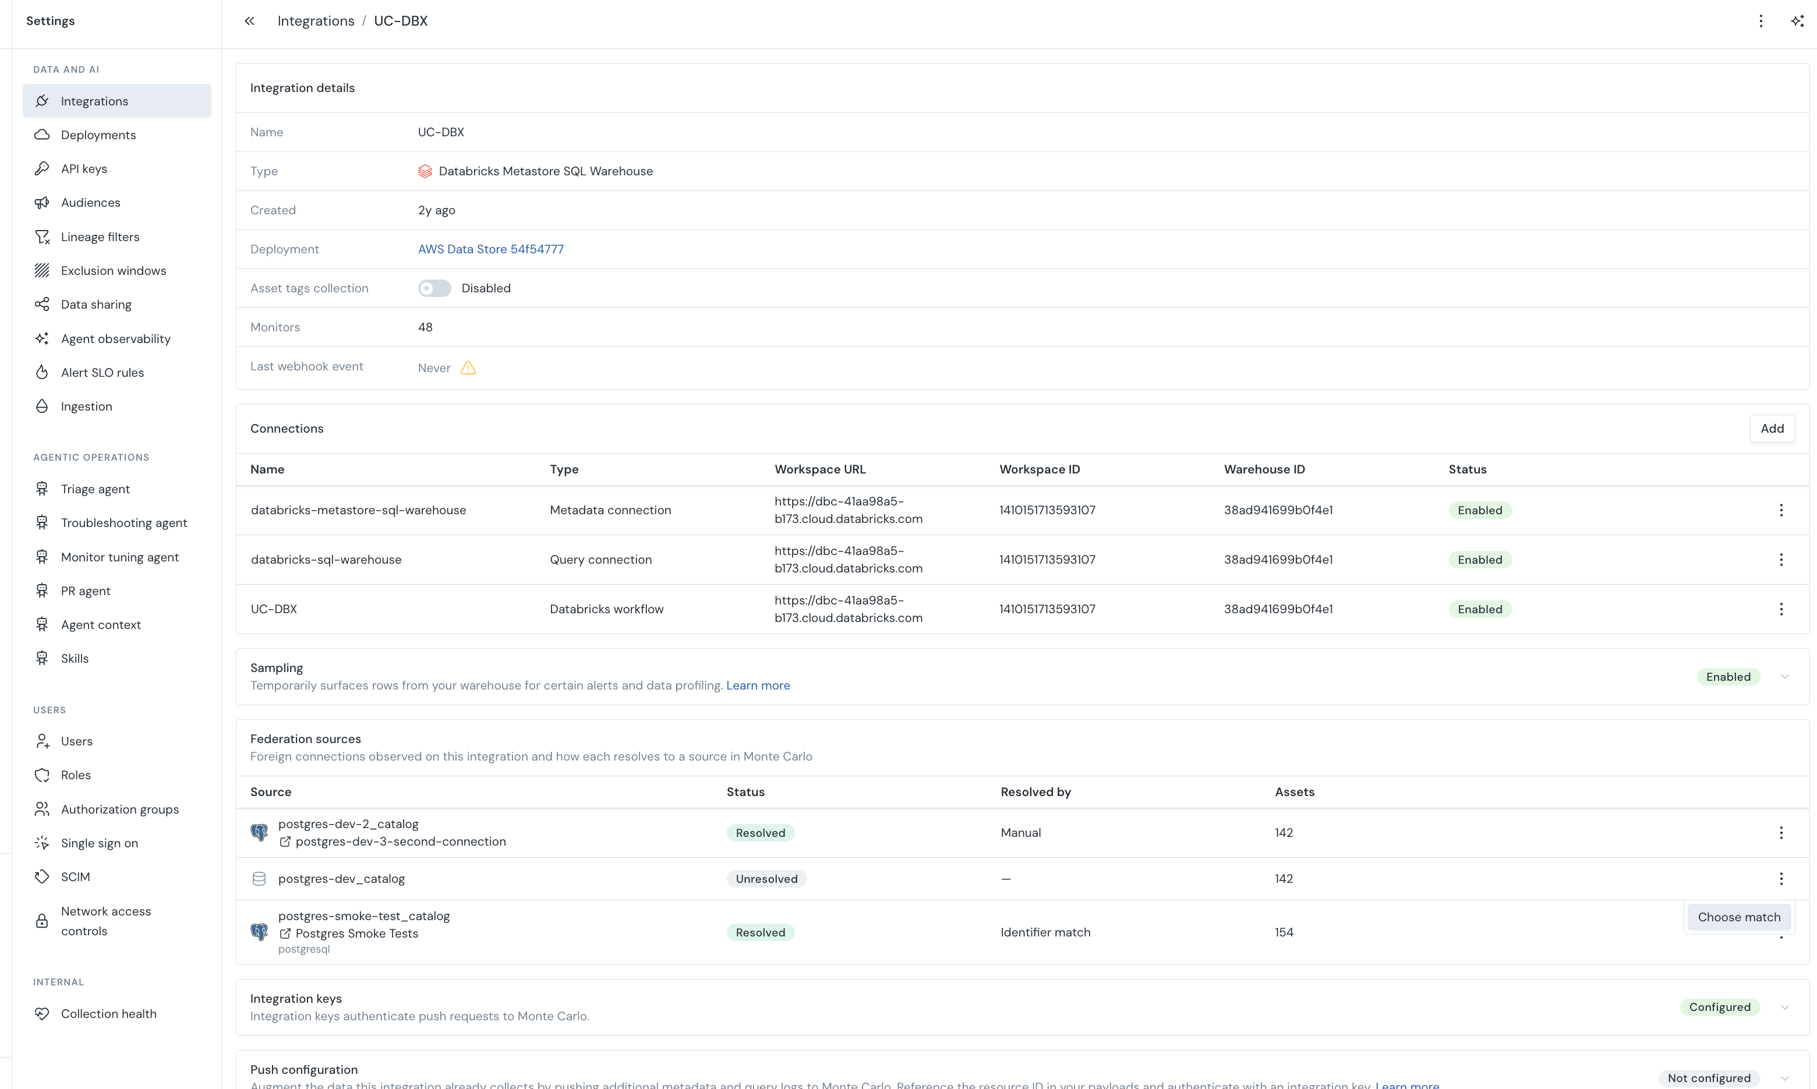Open API keys settings page
The image size is (1817, 1089).
116,169
